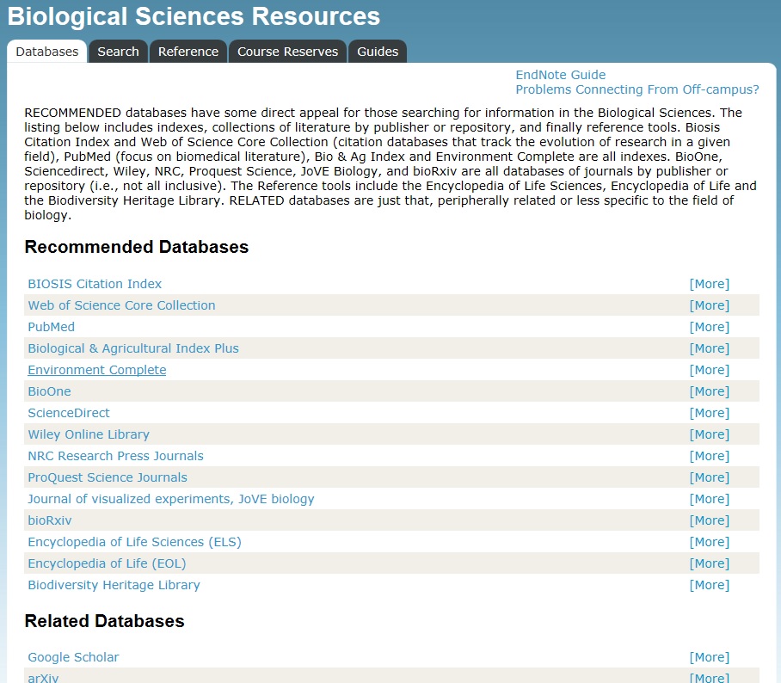The width and height of the screenshot is (781, 683).
Task: Expand More for Biological & Agricultural Index Plus
Action: pos(710,348)
